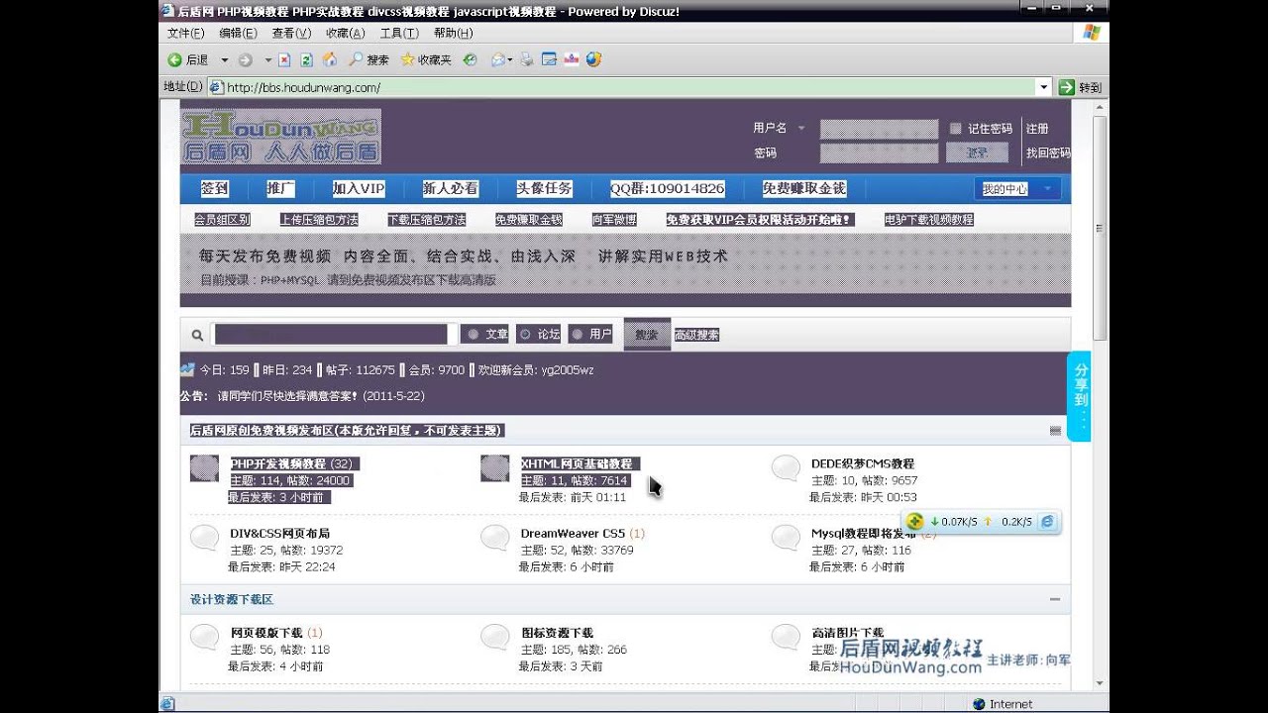Open the Back button history dropdown arrow
Viewport: 1268px width, 713px height.
(x=224, y=59)
